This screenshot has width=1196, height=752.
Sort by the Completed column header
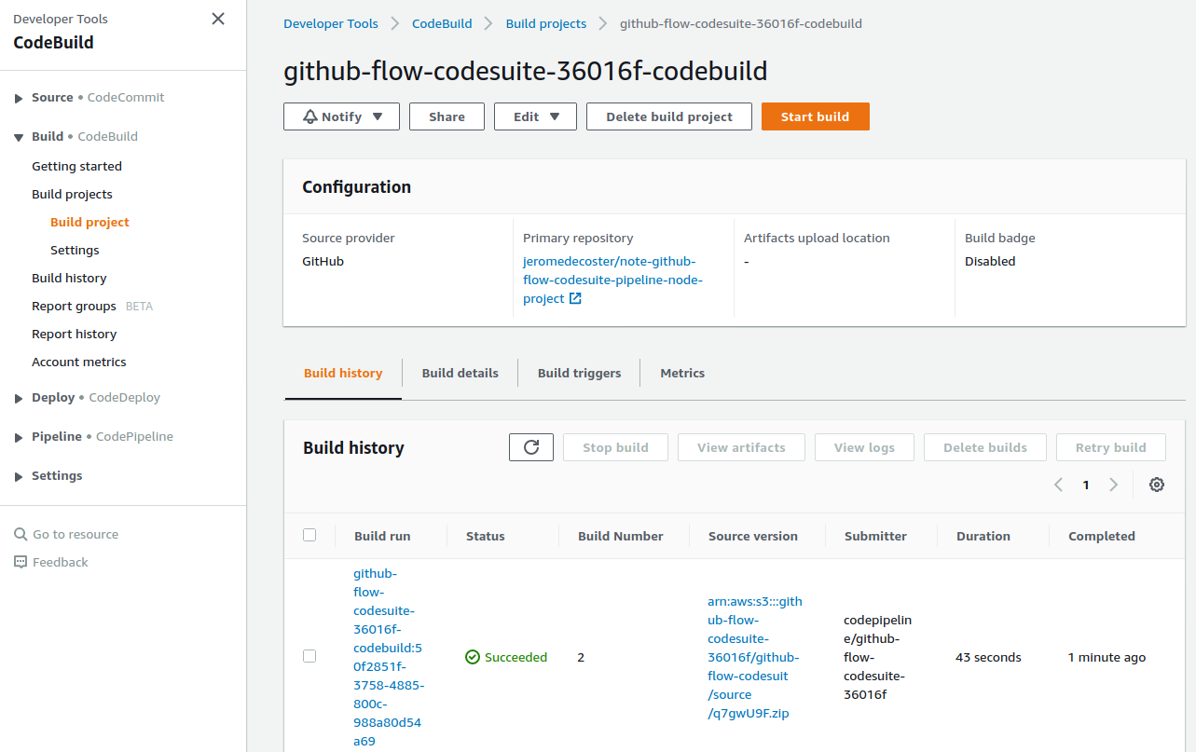click(x=1102, y=536)
